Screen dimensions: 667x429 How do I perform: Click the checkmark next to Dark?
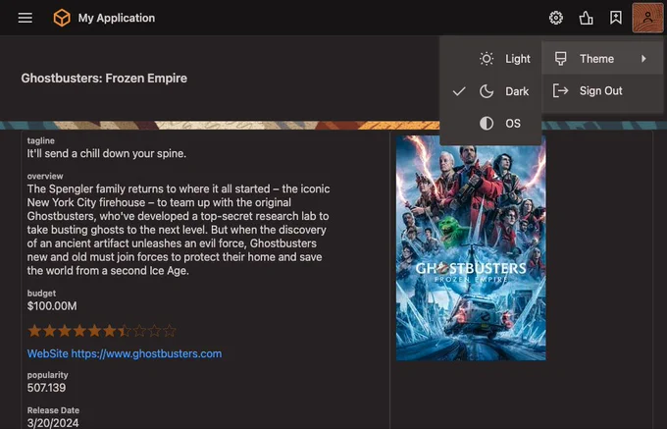coord(459,91)
